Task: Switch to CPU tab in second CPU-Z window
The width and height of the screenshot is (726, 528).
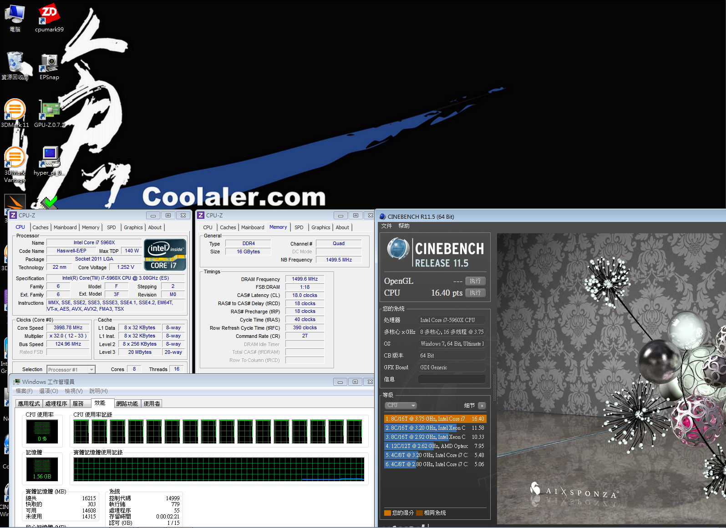Action: pos(208,227)
